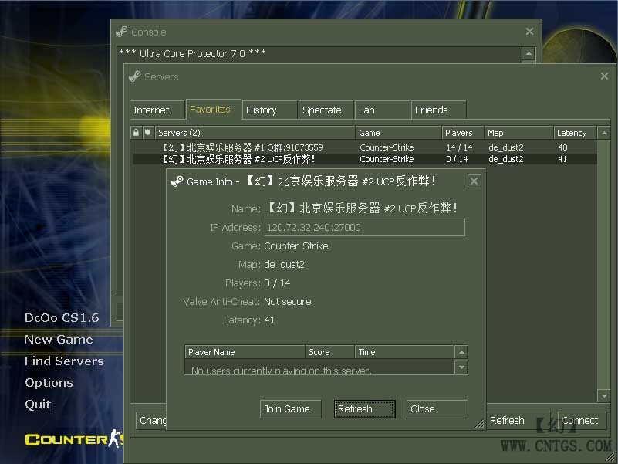
Task: Sort players by Score header
Action: tap(330, 352)
